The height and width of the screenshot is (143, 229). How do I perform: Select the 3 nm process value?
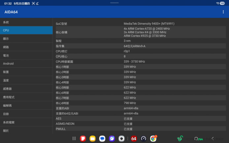point(127,41)
